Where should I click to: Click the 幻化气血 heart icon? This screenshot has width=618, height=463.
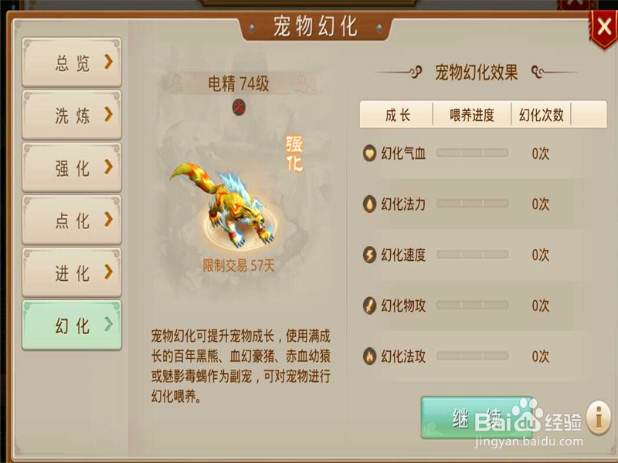click(369, 153)
